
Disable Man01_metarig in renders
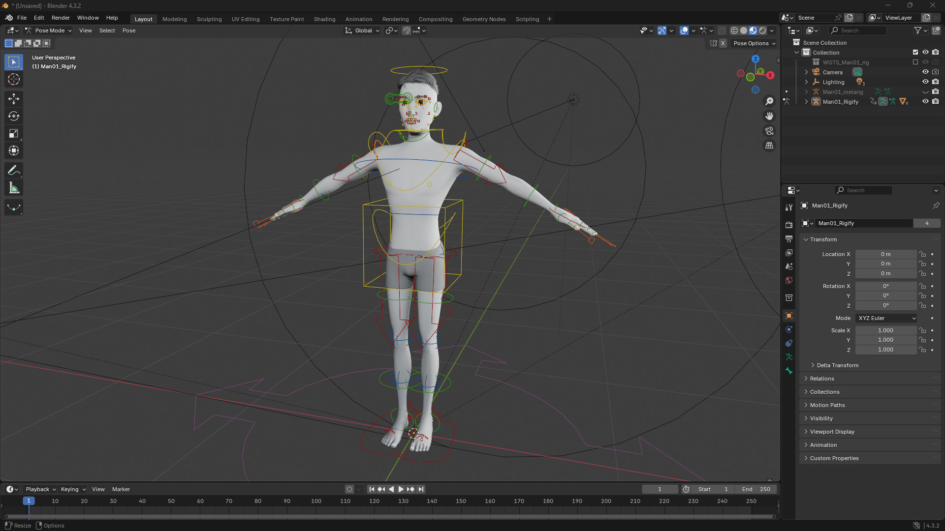point(935,91)
